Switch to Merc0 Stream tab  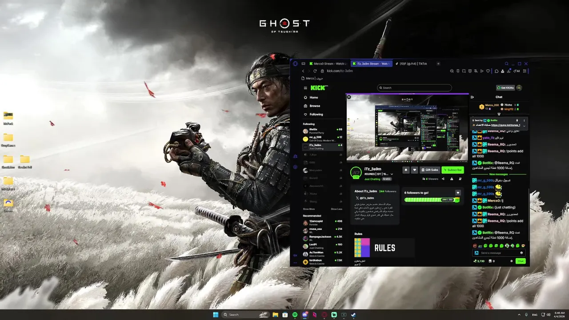[x=328, y=64]
